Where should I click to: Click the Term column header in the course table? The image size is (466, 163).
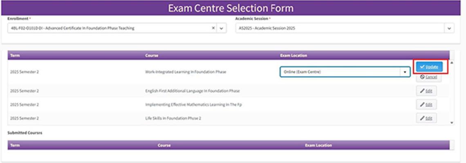[15, 55]
